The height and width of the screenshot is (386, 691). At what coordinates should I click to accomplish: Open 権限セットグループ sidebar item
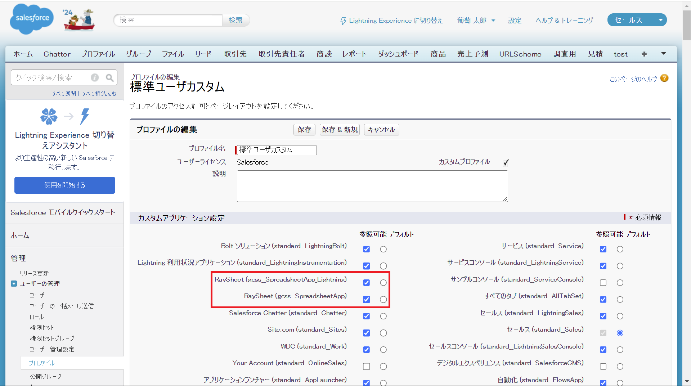pos(52,338)
